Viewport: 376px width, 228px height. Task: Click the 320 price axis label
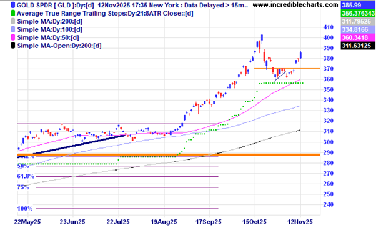point(329,121)
